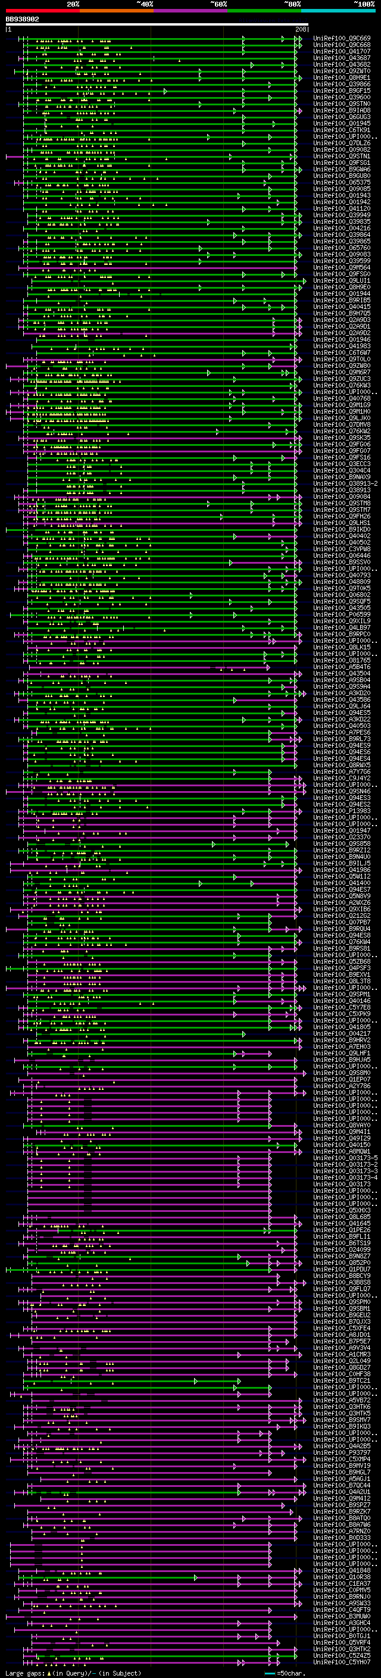This screenshot has width=381, height=1678.
Task: Click the UniRef100_C5Z4Z5 label
Action: [x=342, y=1655]
